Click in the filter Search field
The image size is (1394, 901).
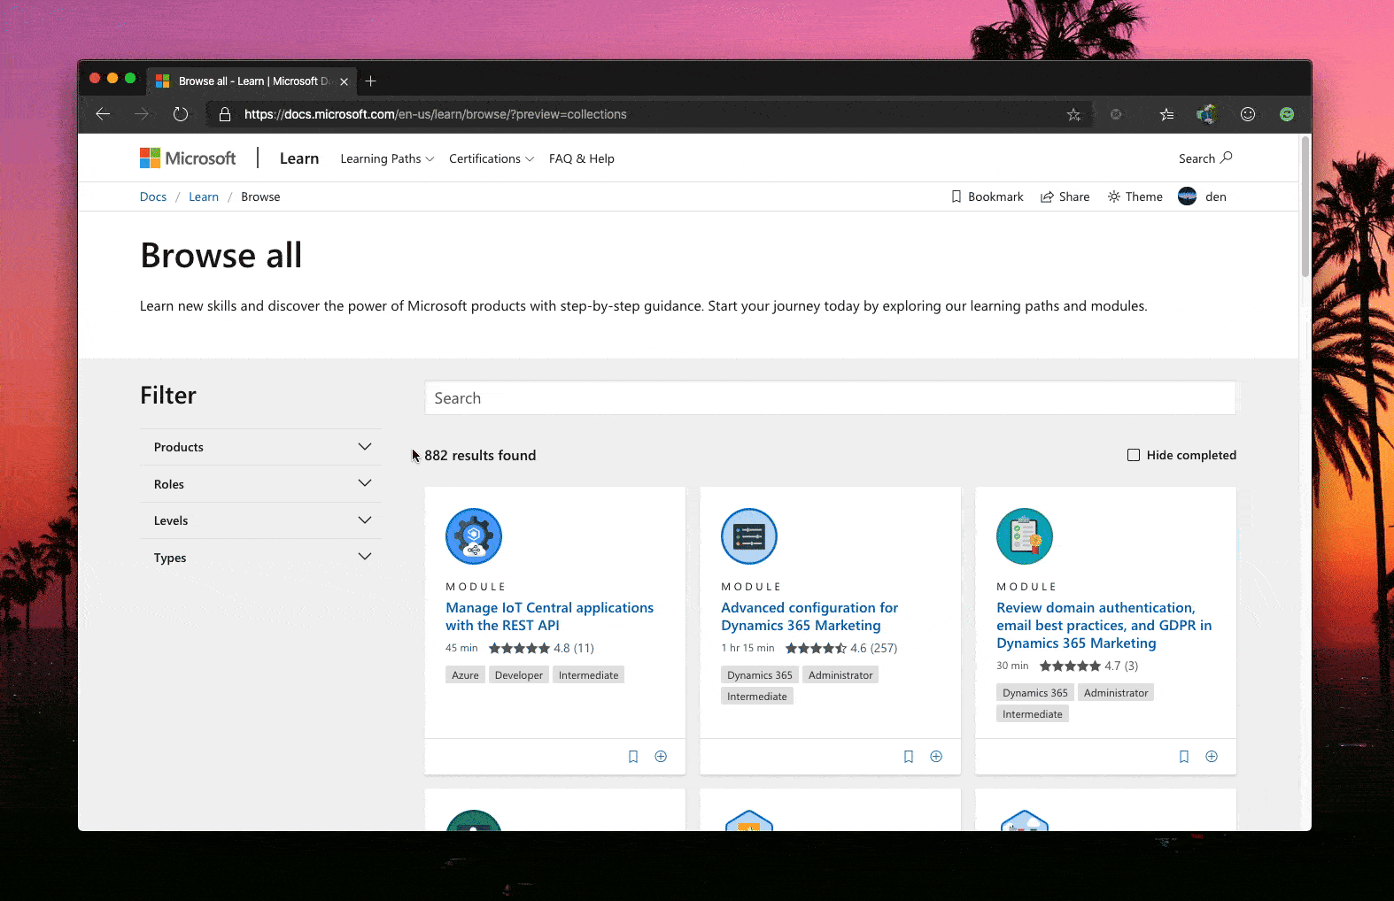(830, 398)
